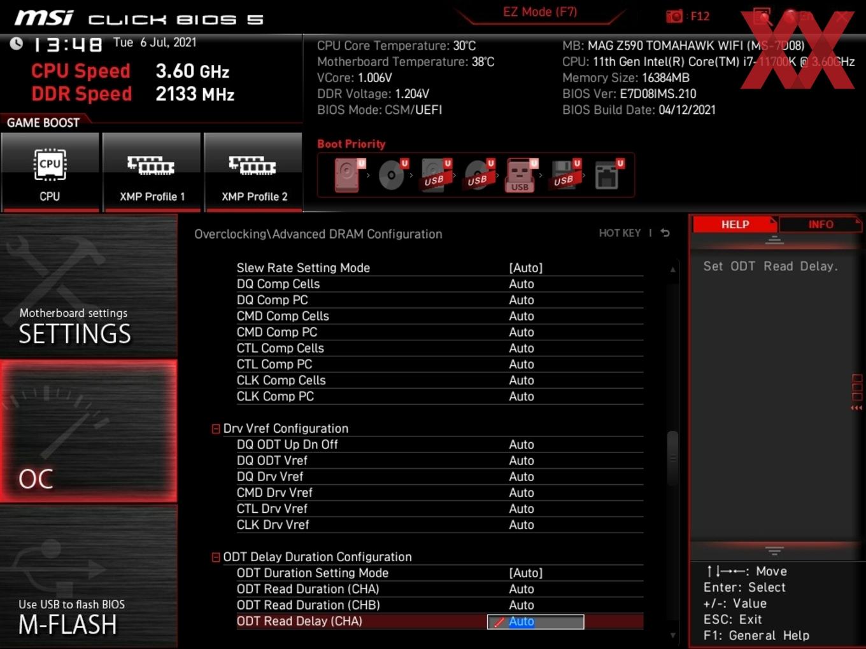Screen dimensions: 866x649
Task: Select the USB CD/DVD boot icon
Action: (479, 174)
